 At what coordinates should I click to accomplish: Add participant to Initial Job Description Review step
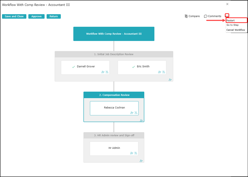point(170,80)
